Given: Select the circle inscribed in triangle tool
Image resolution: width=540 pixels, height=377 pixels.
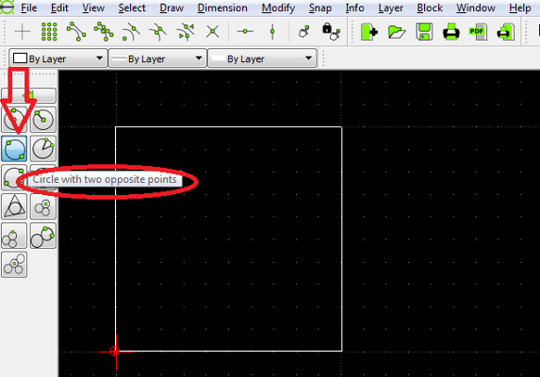Looking at the screenshot, I should pos(14,206).
